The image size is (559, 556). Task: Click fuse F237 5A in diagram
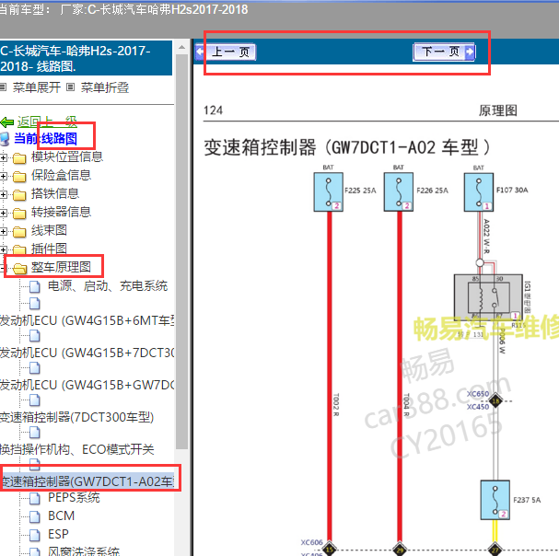pos(495,500)
